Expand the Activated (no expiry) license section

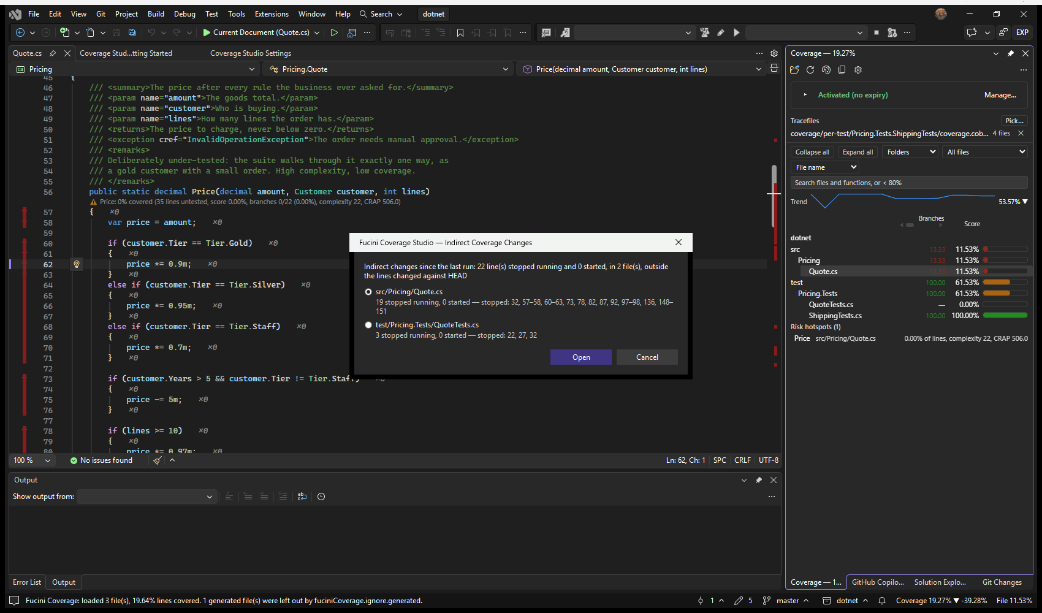[x=805, y=95]
